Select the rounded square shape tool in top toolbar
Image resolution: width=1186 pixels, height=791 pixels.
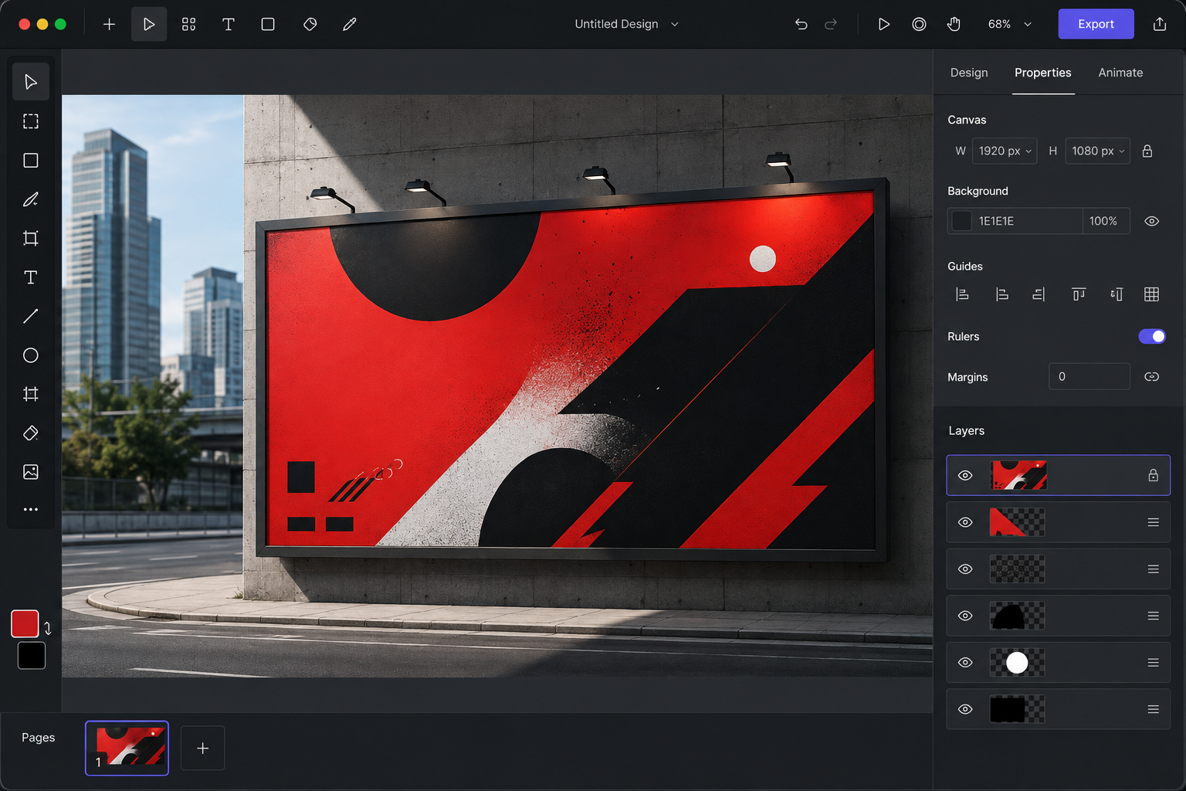point(268,25)
